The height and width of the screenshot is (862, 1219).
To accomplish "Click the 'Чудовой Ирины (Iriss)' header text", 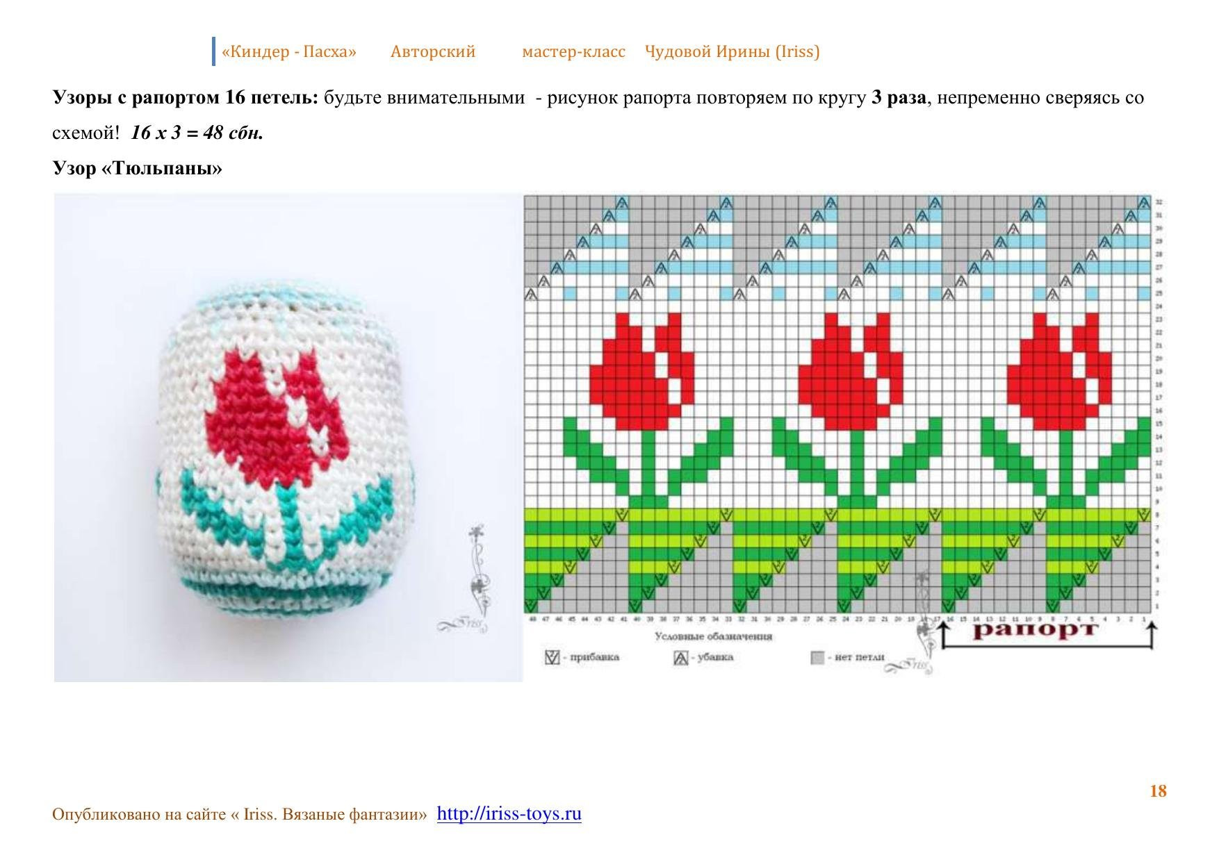I will (733, 51).
